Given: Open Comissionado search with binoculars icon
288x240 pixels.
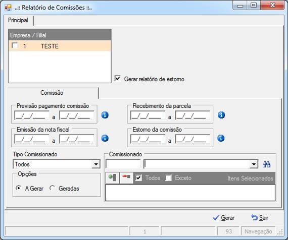Looking at the screenshot, I should (x=266, y=164).
